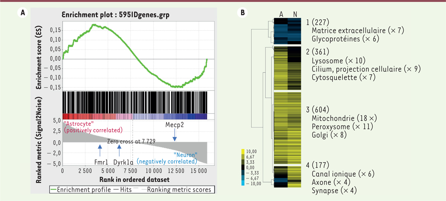Image resolution: width=446 pixels, height=201 pixels.
Task: Click the yellow-to-blue color scale bar
Action: pyautogui.click(x=243, y=167)
